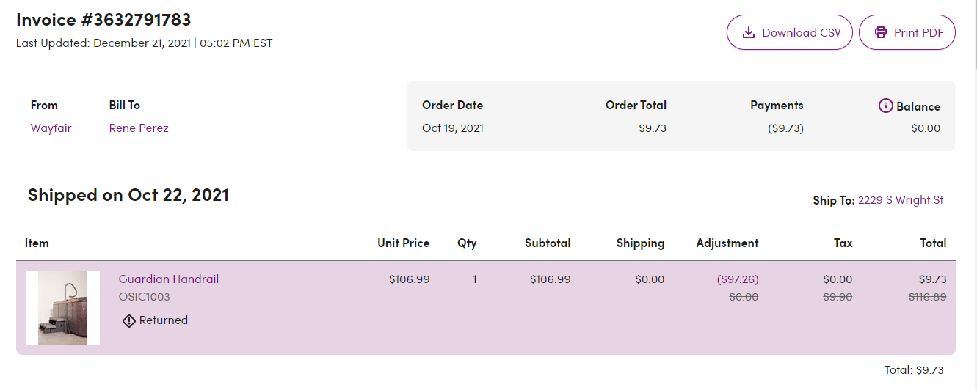Click the Unit Price column header
977x390 pixels.
coord(404,243)
